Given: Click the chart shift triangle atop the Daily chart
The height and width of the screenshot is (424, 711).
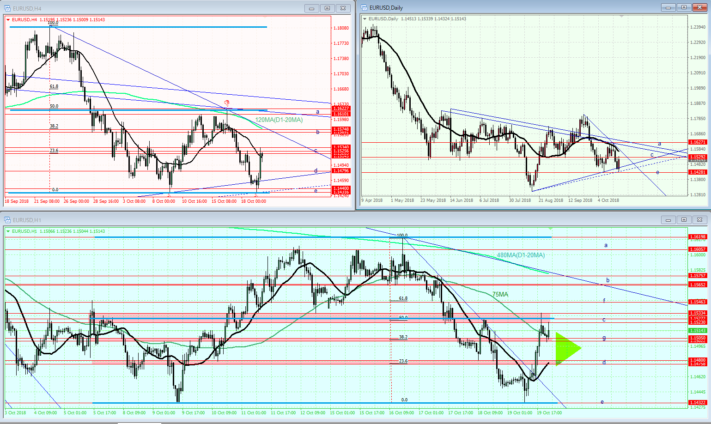Looking at the screenshot, I should [x=622, y=16].
